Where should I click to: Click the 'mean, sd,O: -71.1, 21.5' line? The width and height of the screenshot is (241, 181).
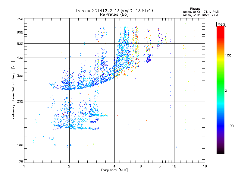201,12
